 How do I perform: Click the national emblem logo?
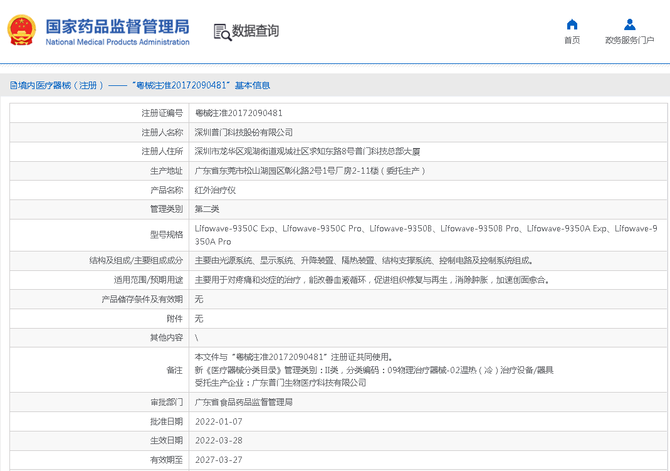(x=21, y=31)
